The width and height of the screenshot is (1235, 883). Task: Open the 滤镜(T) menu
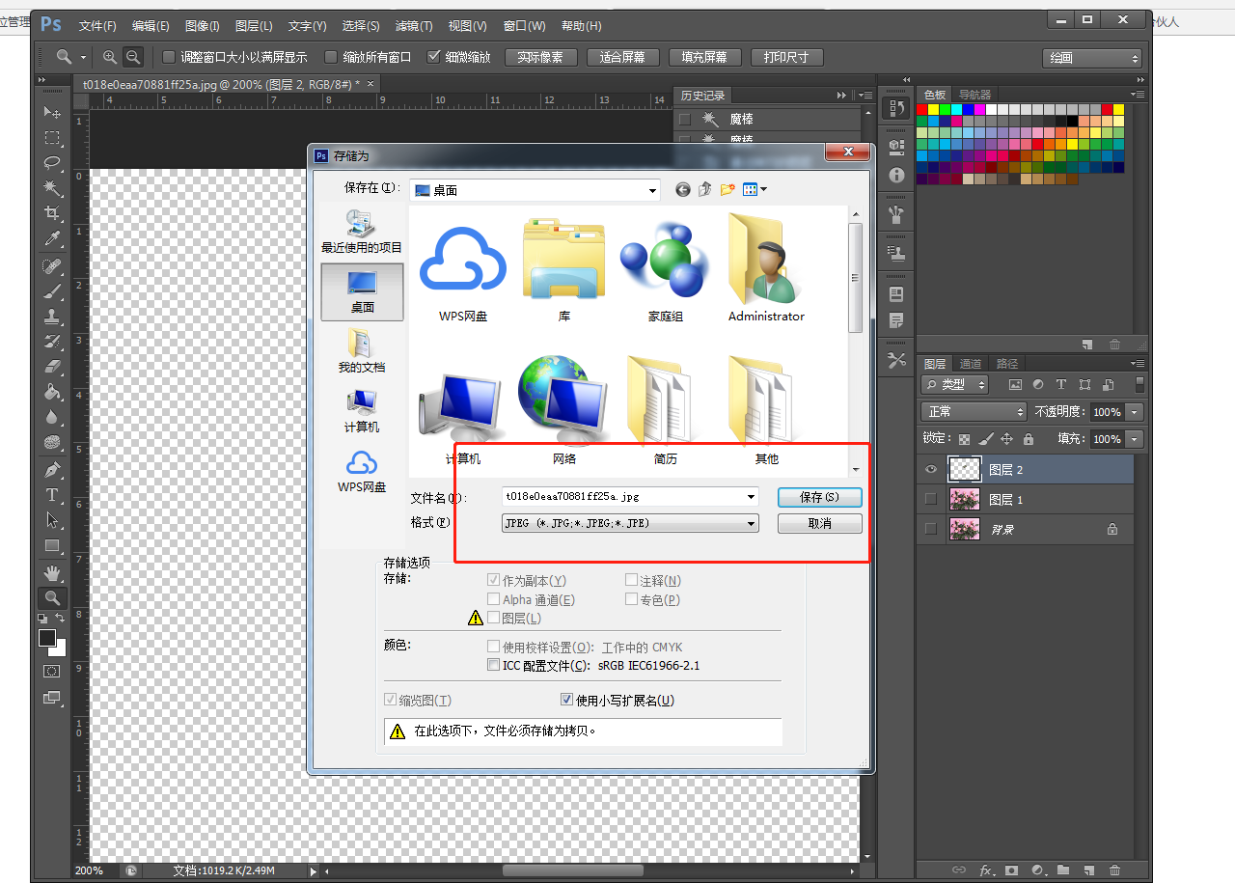coord(414,26)
